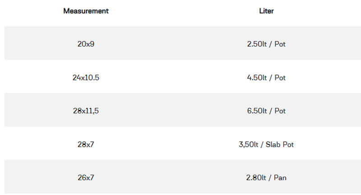This screenshot has height=195, width=361.
Task: Select the 26x7 measurement cell
Action: pos(86,178)
